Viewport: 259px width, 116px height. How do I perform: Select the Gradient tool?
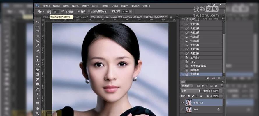(x=38, y=75)
